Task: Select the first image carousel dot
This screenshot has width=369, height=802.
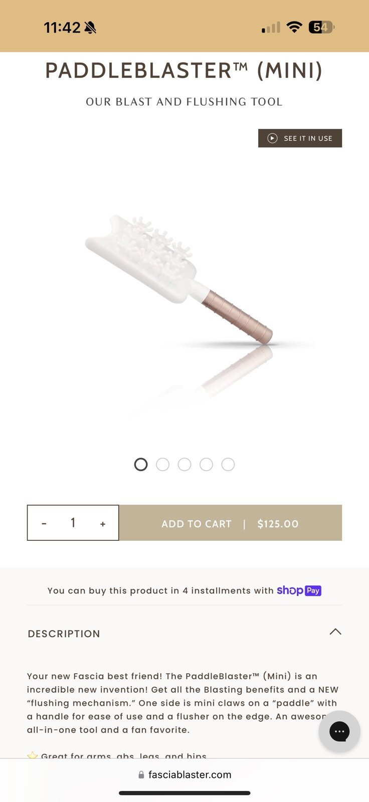Action: pos(141,465)
